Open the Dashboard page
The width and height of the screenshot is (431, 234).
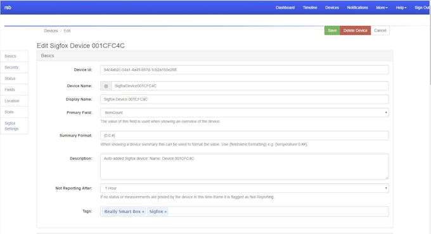pos(285,8)
